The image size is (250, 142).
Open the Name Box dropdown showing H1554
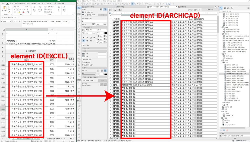click(x=10, y=21)
